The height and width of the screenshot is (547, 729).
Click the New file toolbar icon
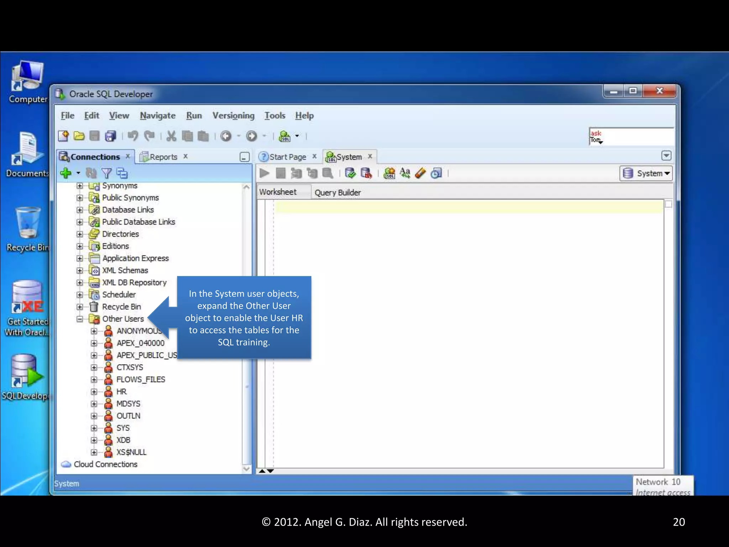[63, 136]
